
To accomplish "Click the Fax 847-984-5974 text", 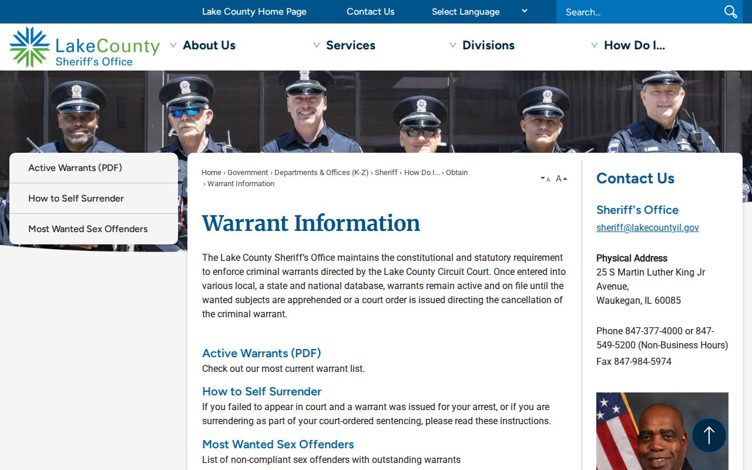I will 634,362.
